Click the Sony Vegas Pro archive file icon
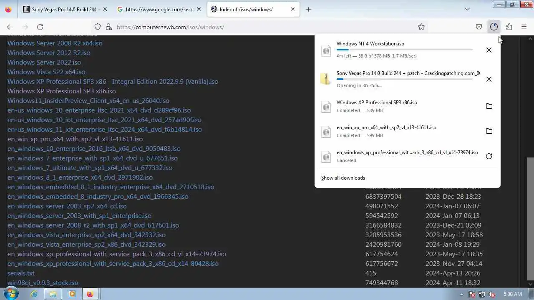This screenshot has height=300, width=534. (326, 79)
